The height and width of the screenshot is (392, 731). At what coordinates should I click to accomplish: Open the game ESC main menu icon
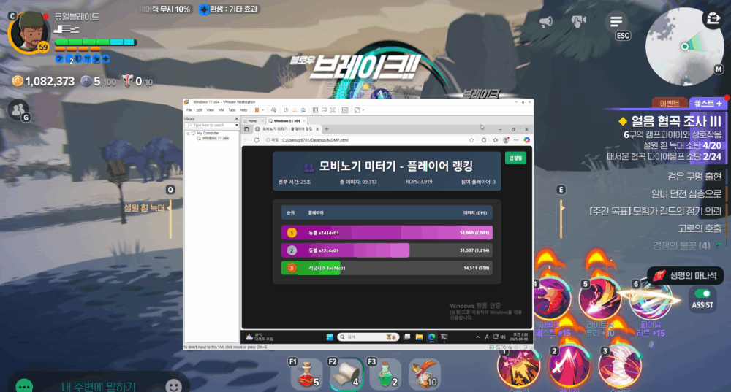coord(616,22)
